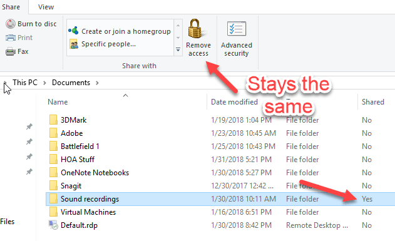Click the Fax printer icon
Screen dimensions: 395x241
click(x=10, y=51)
